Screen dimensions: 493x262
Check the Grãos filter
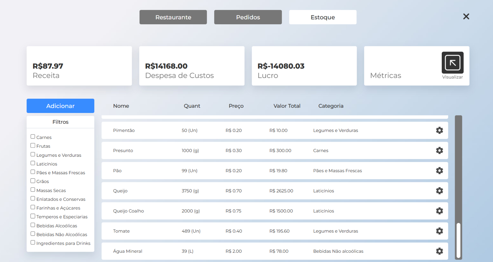point(32,180)
